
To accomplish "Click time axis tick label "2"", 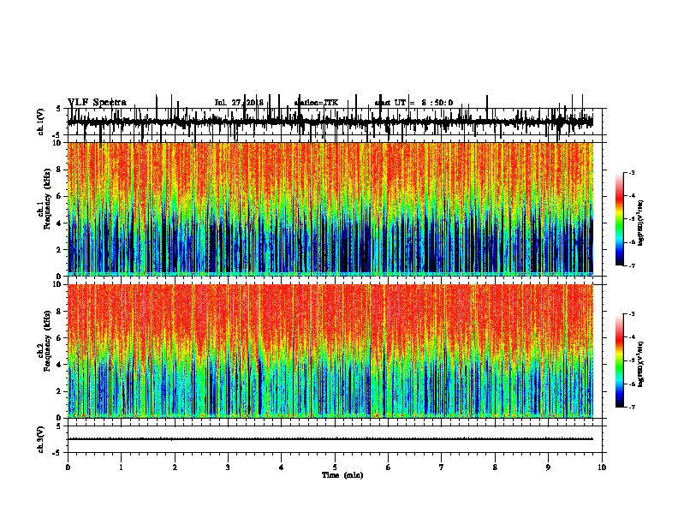I will (175, 467).
